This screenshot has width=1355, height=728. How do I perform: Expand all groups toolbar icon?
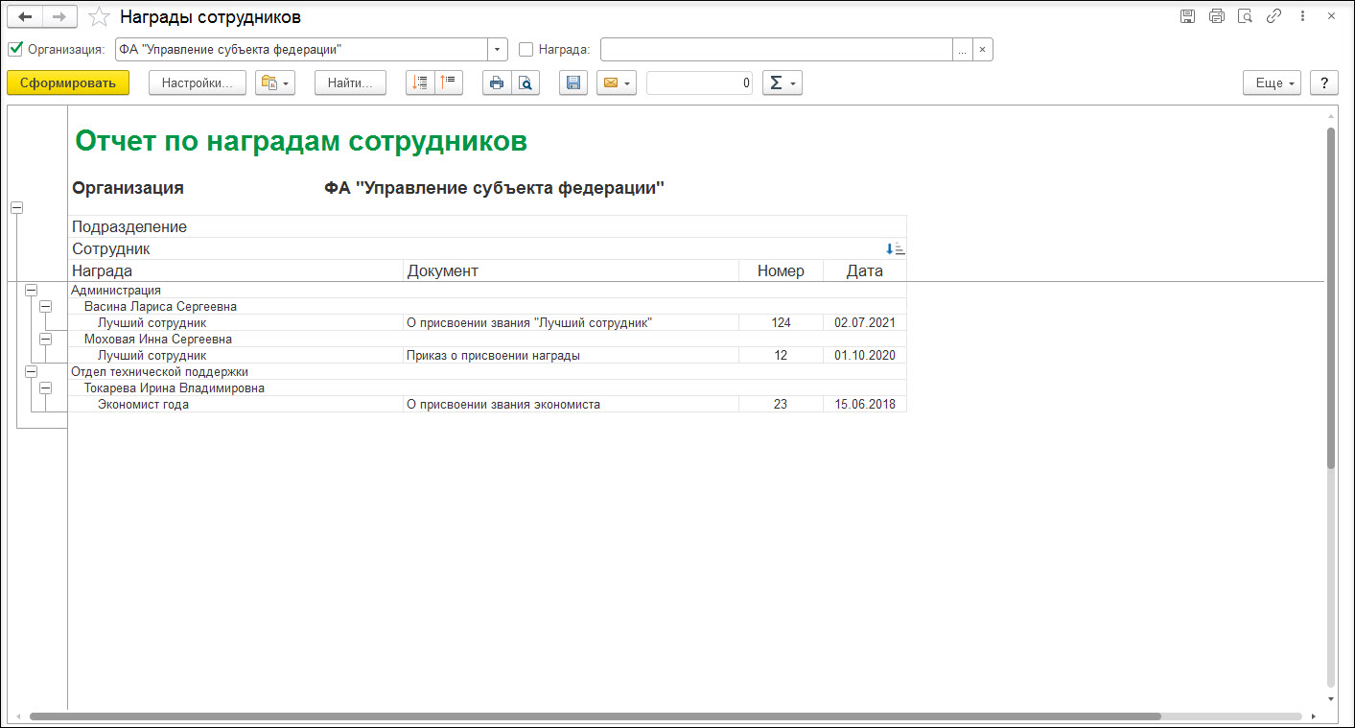pyautogui.click(x=420, y=83)
